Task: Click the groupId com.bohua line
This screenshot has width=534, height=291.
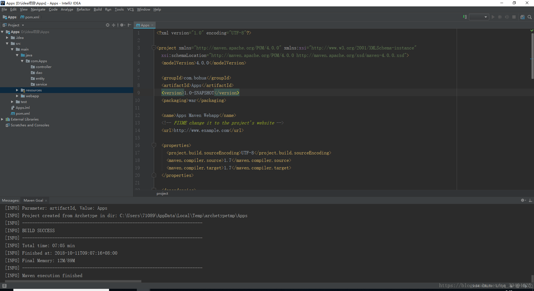Action: pos(196,78)
